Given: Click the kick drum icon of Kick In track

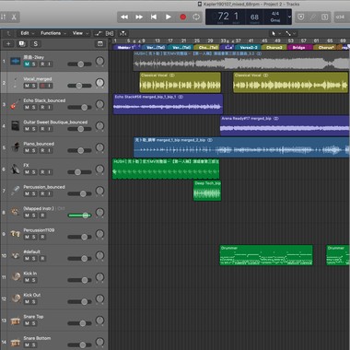Looking at the screenshot, I should 16,277.
